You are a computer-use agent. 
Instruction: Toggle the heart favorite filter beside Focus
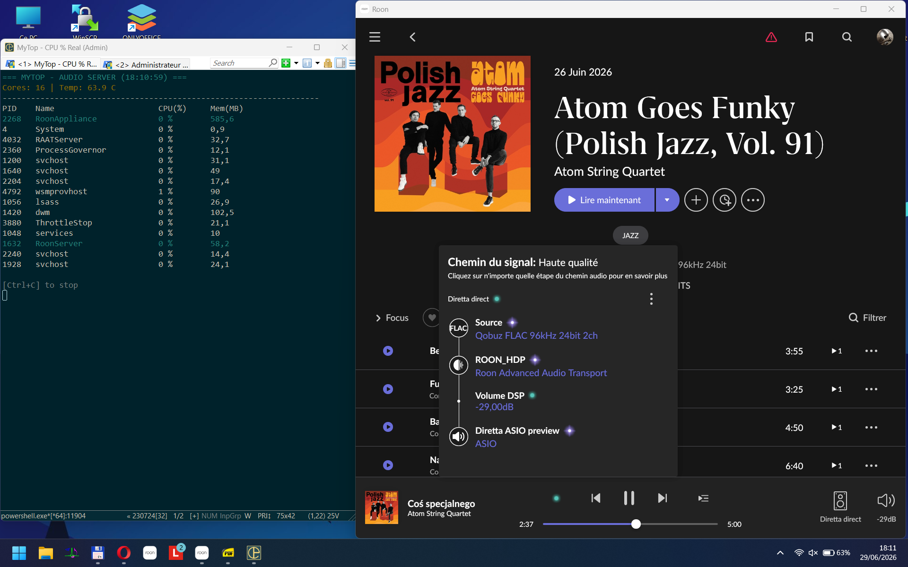tap(431, 318)
